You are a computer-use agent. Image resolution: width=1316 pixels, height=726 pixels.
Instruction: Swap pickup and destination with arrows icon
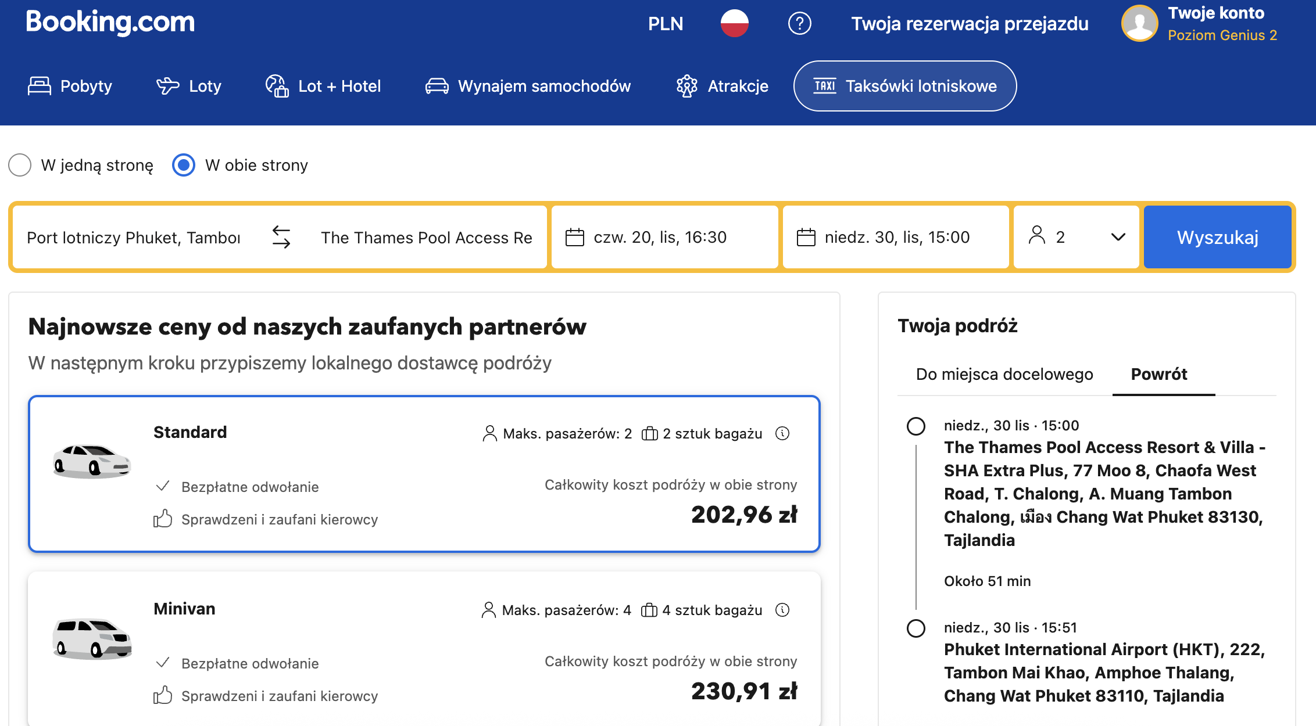(x=281, y=237)
